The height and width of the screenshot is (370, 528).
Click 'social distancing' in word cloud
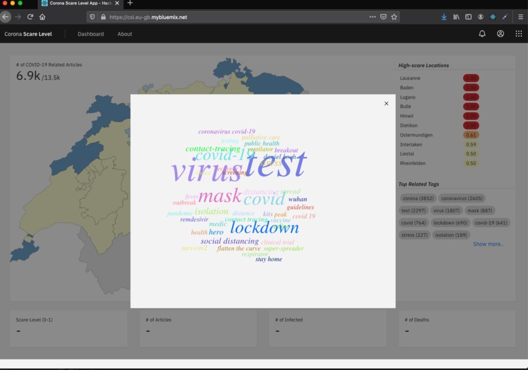click(x=230, y=241)
